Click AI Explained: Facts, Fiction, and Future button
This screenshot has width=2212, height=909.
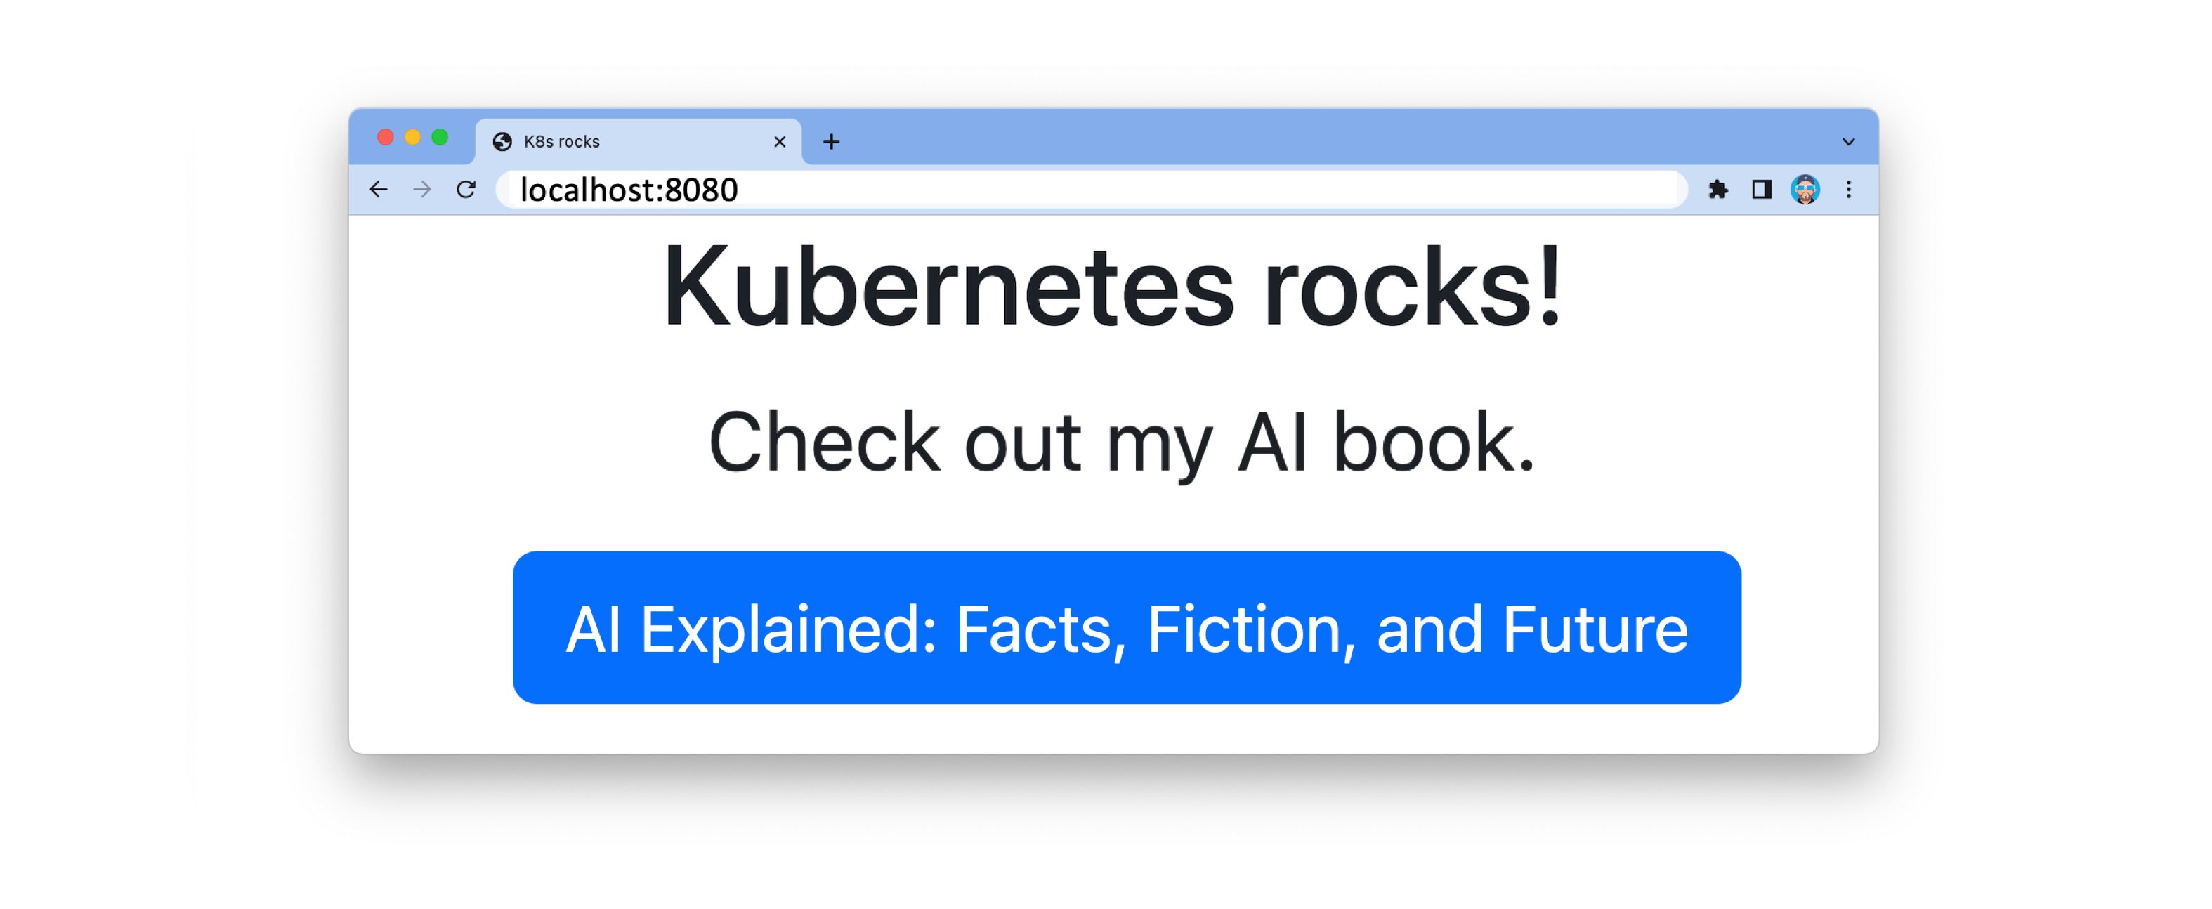point(1126,627)
